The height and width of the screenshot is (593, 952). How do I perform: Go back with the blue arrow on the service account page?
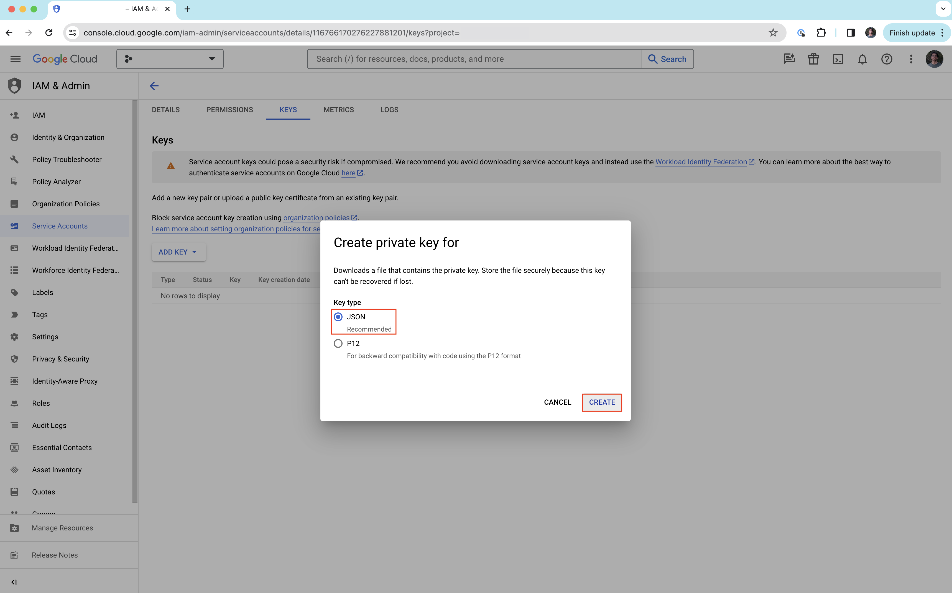coord(154,86)
